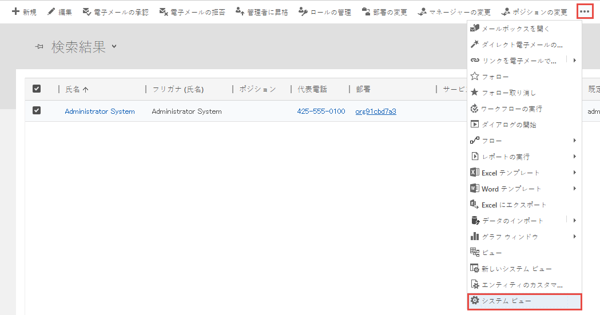
Task: Click the Word テンプレート icon
Action: (475, 189)
